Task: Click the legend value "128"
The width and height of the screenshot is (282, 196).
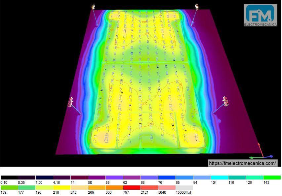Action: point(249,182)
